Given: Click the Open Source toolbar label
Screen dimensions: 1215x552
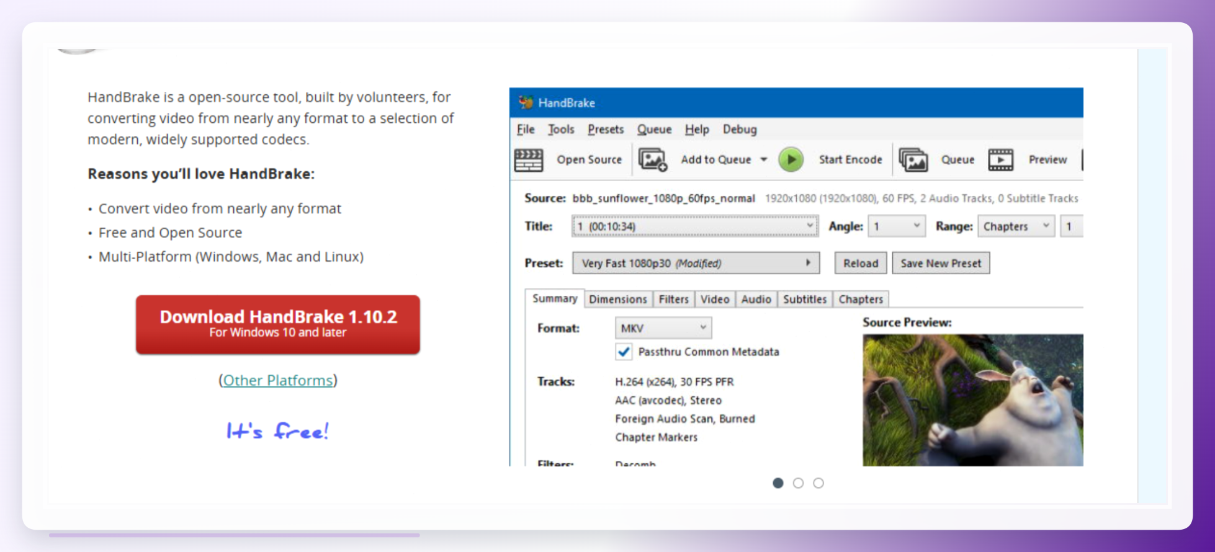Looking at the screenshot, I should pyautogui.click(x=589, y=159).
